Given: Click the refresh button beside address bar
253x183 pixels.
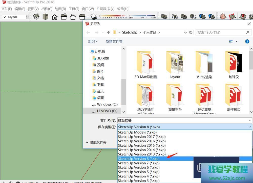Looking at the screenshot, I should pyautogui.click(x=191, y=33).
